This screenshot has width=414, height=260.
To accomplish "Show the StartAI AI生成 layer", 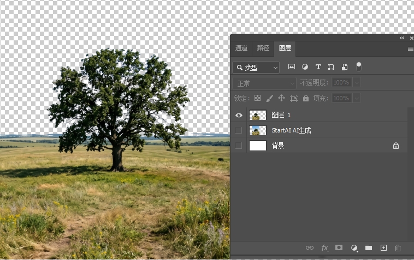I will click(x=239, y=130).
